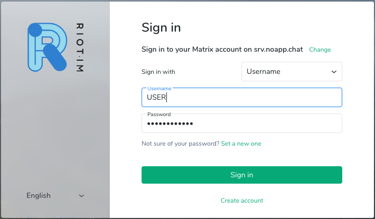Click the floating Username field label
Screen dimensions: 375x219
[160, 88]
